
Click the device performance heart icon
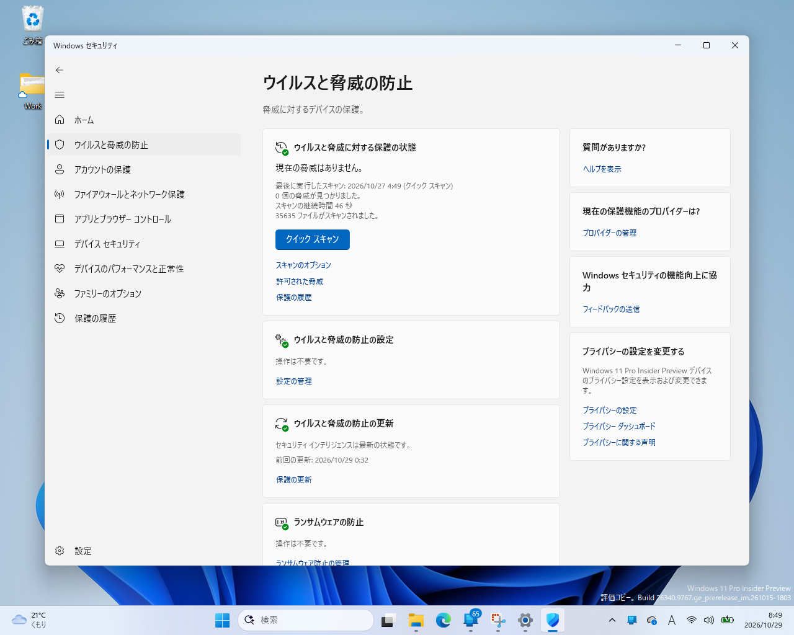point(60,269)
